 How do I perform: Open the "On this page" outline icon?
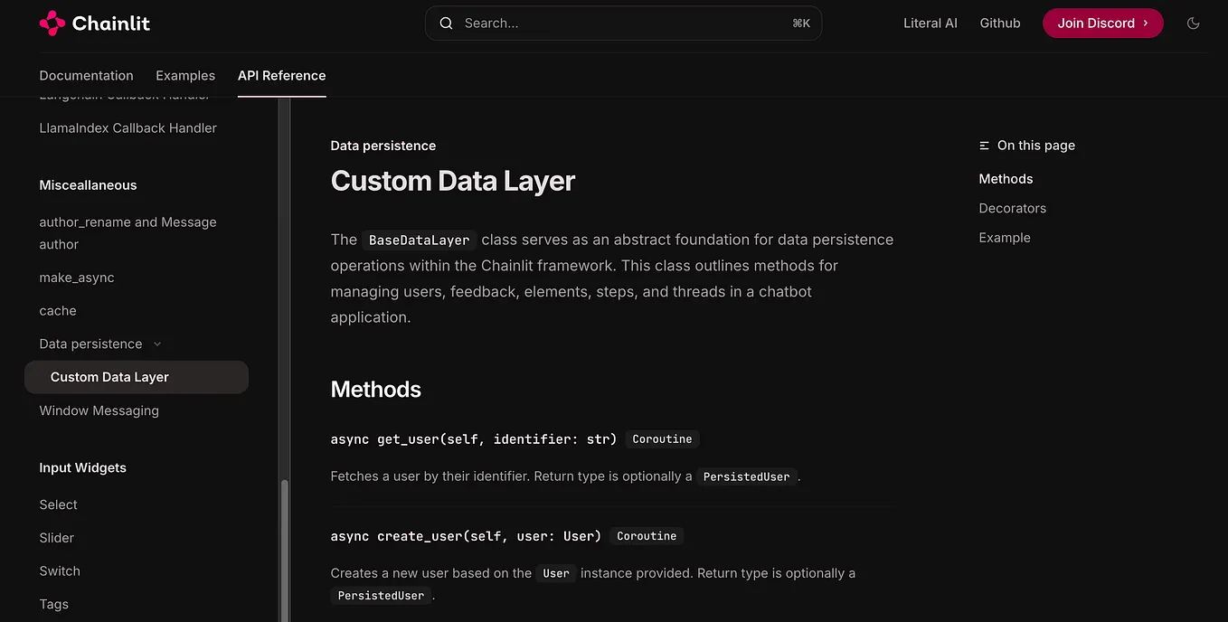(x=983, y=145)
